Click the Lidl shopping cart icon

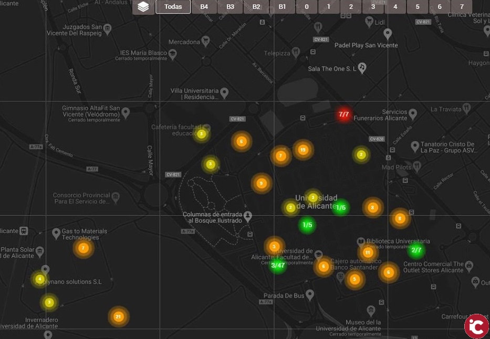coord(369,22)
